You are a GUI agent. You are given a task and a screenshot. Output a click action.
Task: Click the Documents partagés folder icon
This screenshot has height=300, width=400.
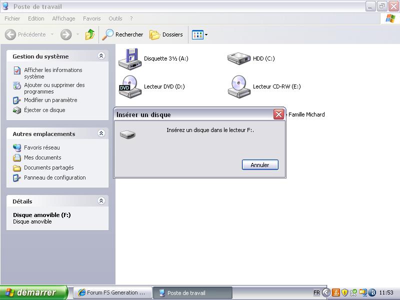[17, 168]
